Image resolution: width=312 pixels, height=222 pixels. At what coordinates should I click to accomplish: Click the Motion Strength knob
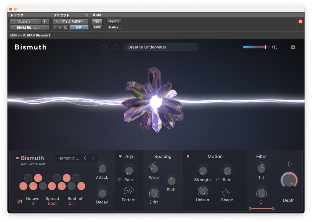[203, 171]
